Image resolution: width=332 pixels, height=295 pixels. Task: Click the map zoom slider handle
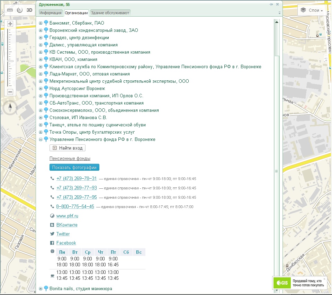pyautogui.click(x=10, y=61)
